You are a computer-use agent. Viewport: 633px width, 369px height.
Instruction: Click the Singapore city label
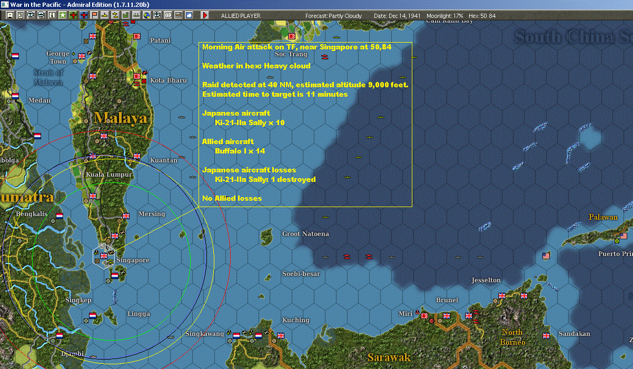(133, 260)
